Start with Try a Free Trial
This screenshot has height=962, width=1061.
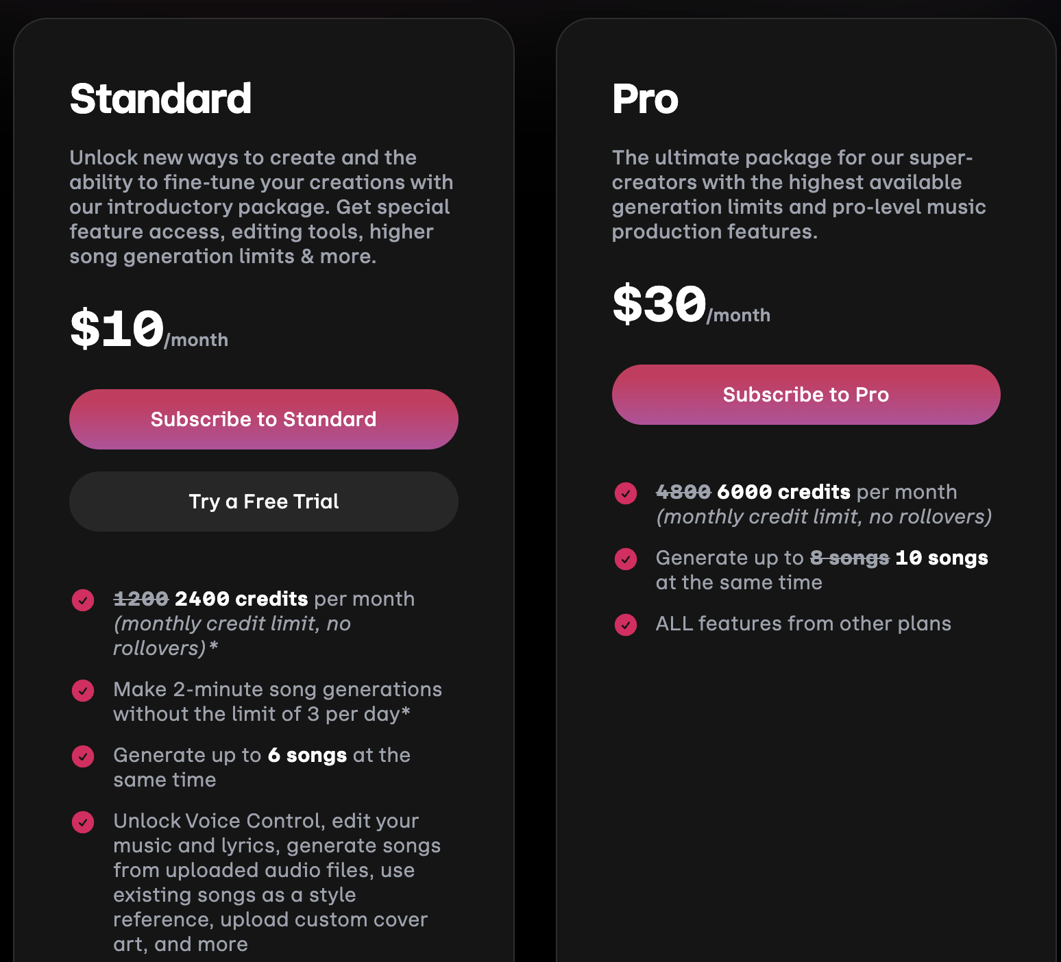pyautogui.click(x=263, y=502)
